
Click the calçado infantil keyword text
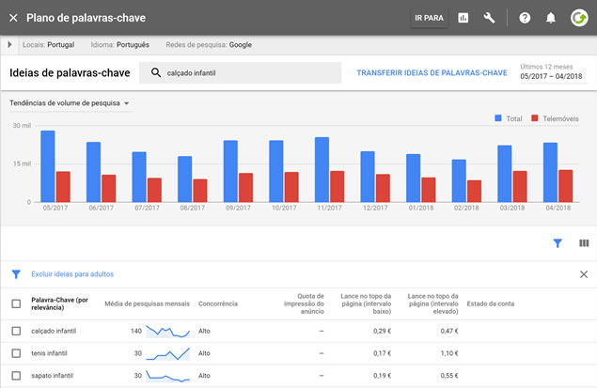[54, 331]
